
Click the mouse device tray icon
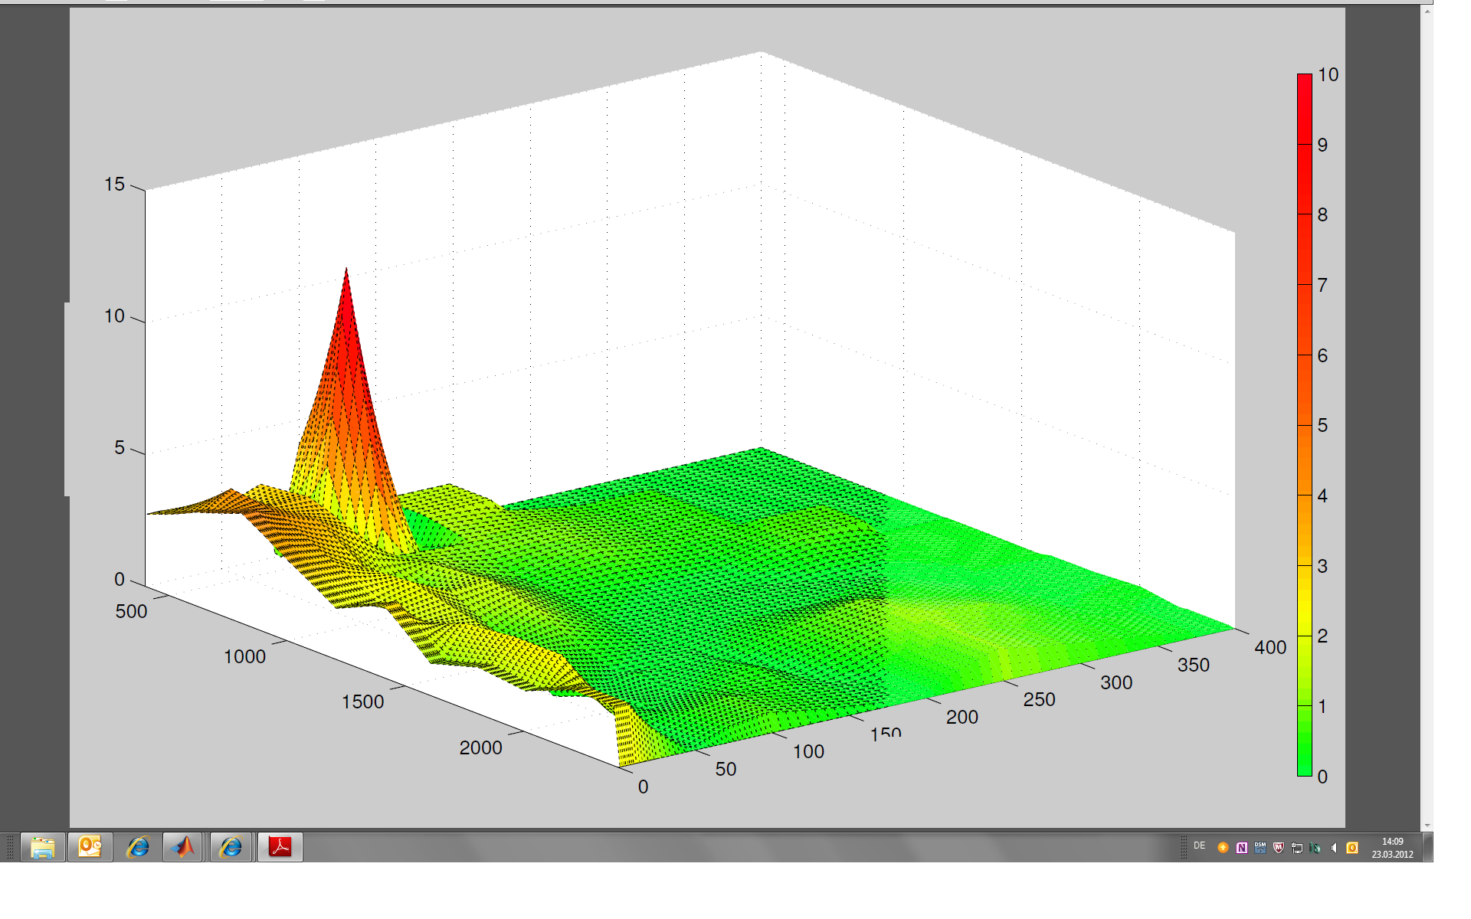(1315, 848)
